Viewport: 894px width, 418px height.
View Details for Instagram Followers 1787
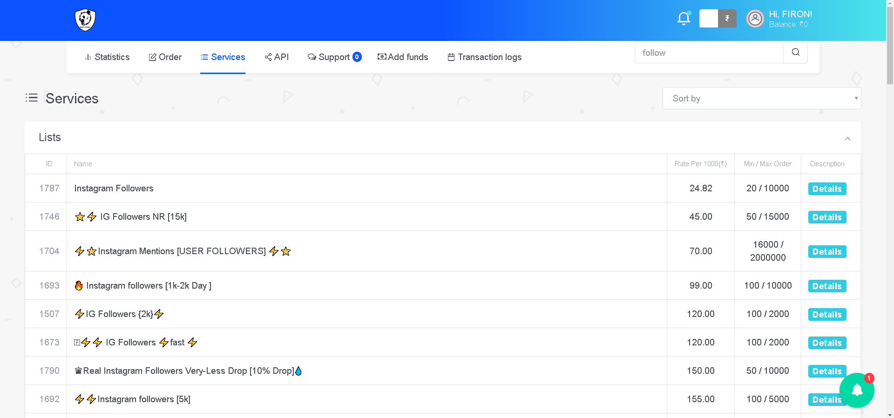(827, 189)
